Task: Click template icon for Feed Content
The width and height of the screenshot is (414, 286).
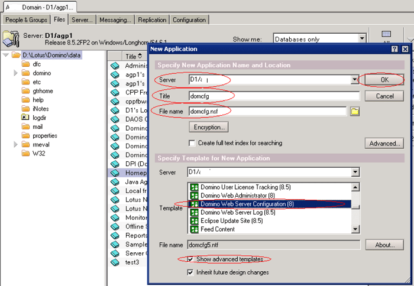Action: pos(195,229)
